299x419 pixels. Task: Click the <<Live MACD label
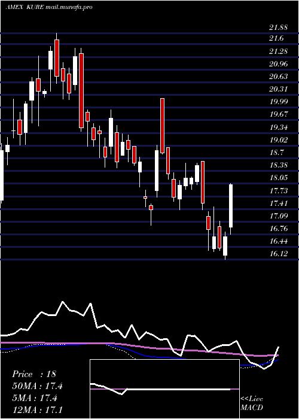[252, 403]
